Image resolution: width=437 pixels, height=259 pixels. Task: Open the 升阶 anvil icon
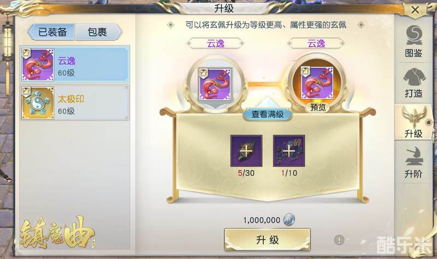[x=414, y=162]
